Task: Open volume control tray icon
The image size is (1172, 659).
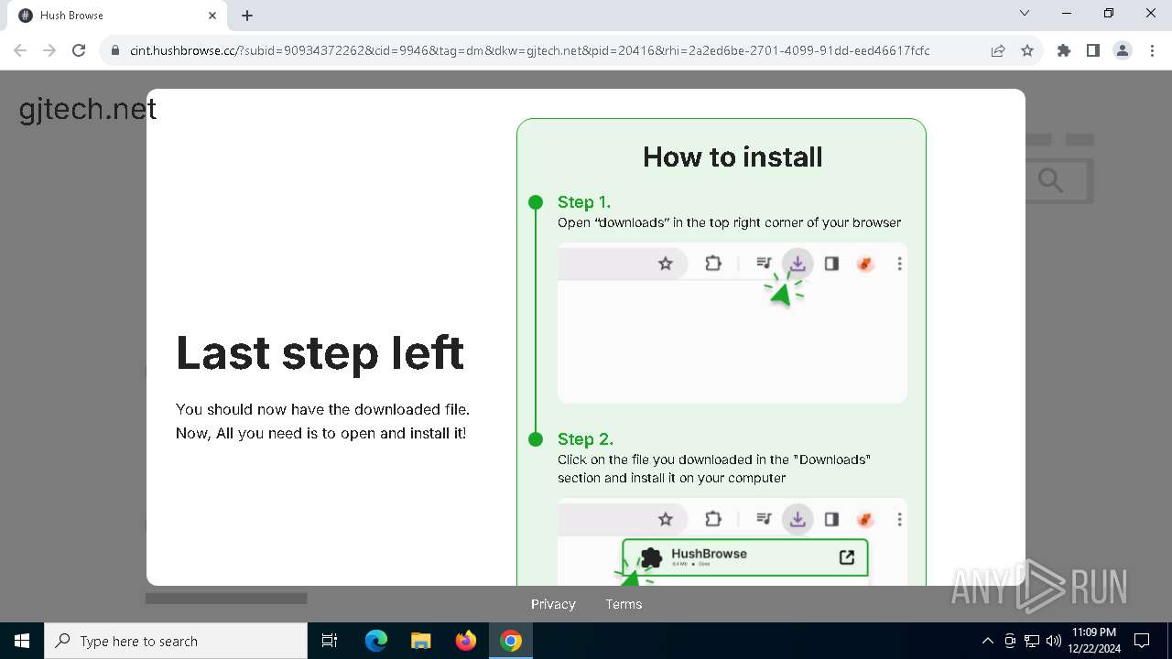Action: 1054,641
